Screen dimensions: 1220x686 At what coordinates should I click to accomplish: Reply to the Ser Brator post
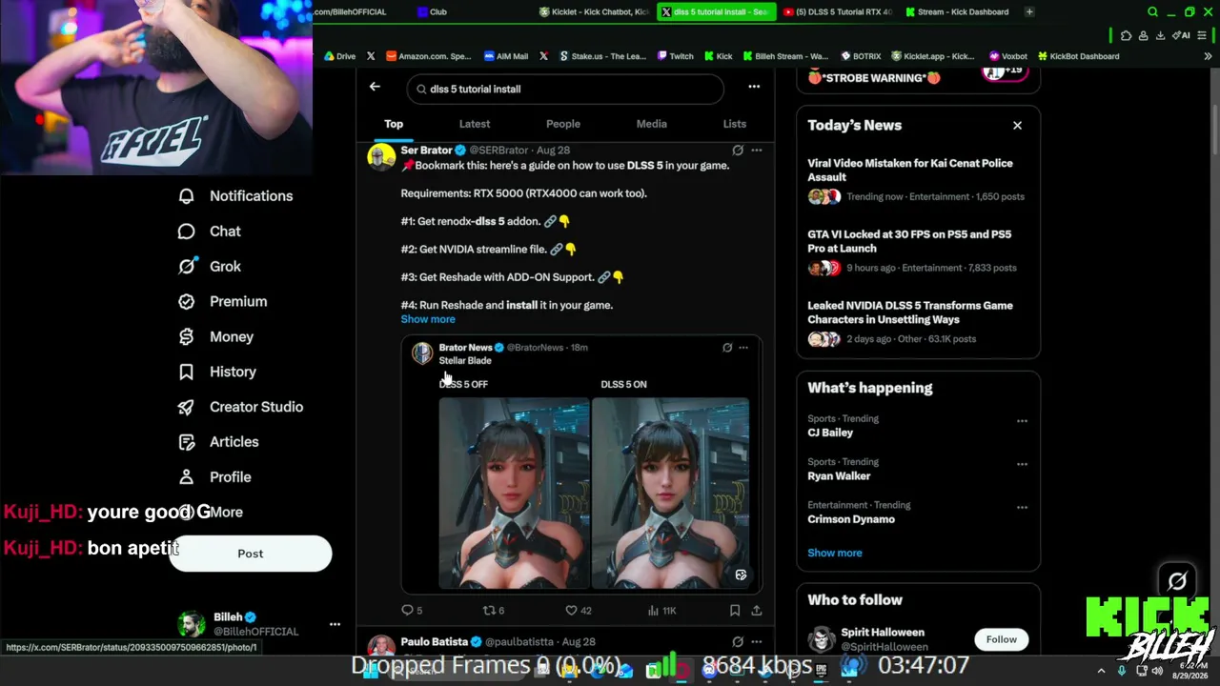[x=412, y=611]
